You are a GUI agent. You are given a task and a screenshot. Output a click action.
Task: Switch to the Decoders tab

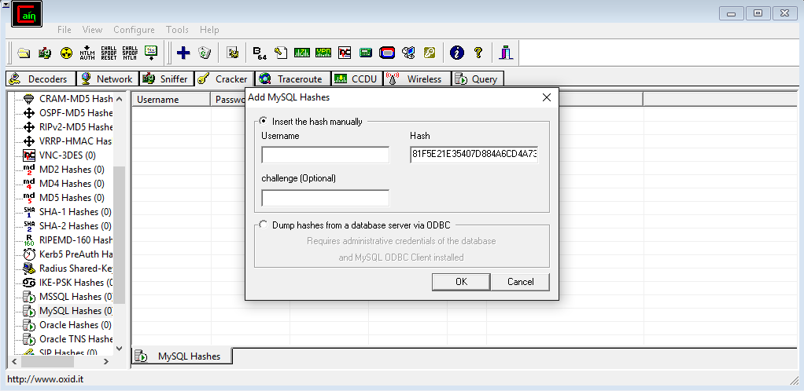(x=40, y=79)
